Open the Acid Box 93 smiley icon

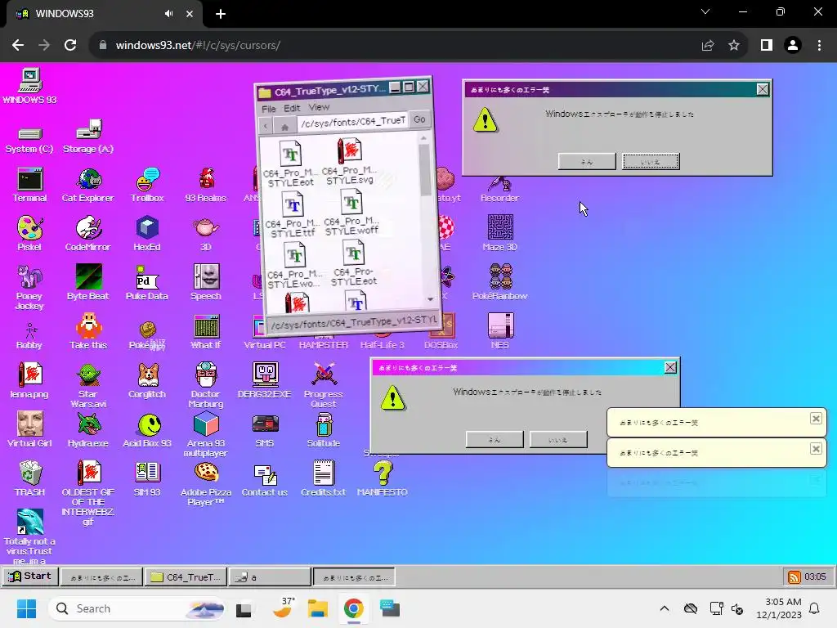click(x=147, y=430)
